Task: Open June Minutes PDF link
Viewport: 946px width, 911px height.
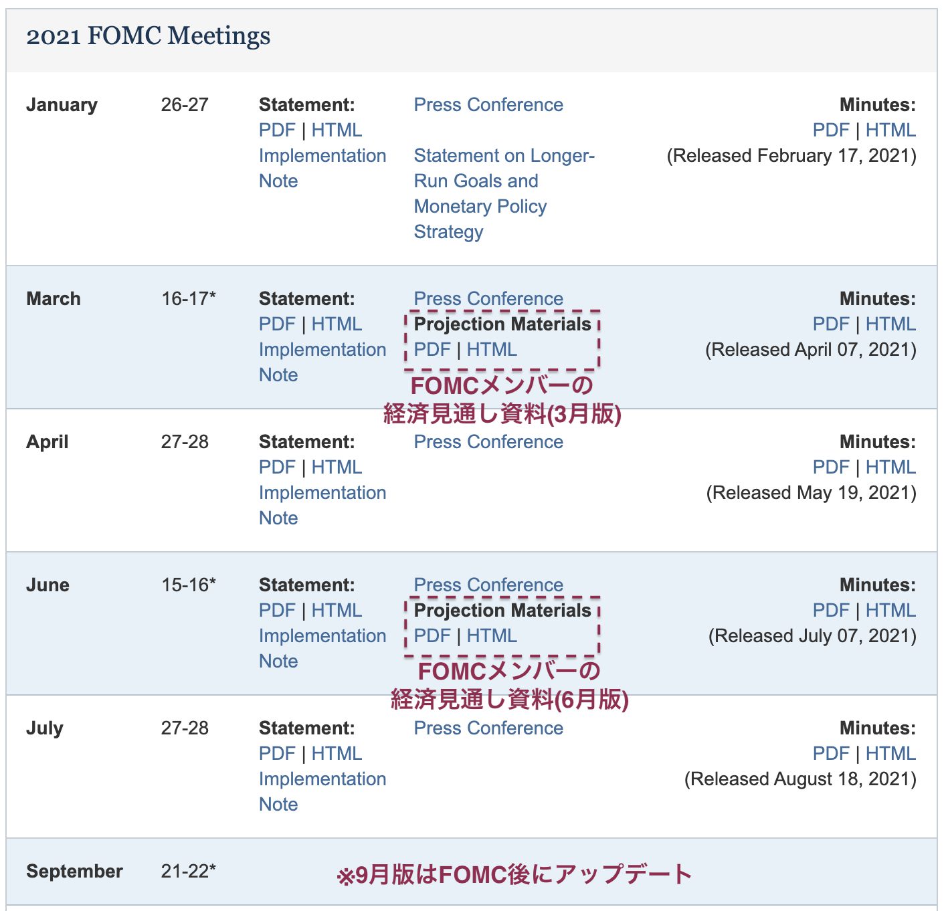Action: click(x=831, y=611)
